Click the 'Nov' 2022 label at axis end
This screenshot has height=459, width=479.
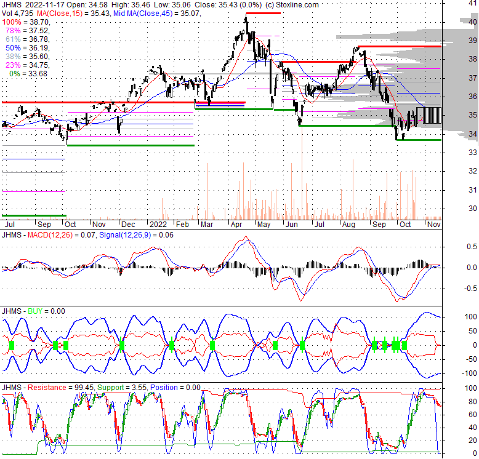(434, 225)
